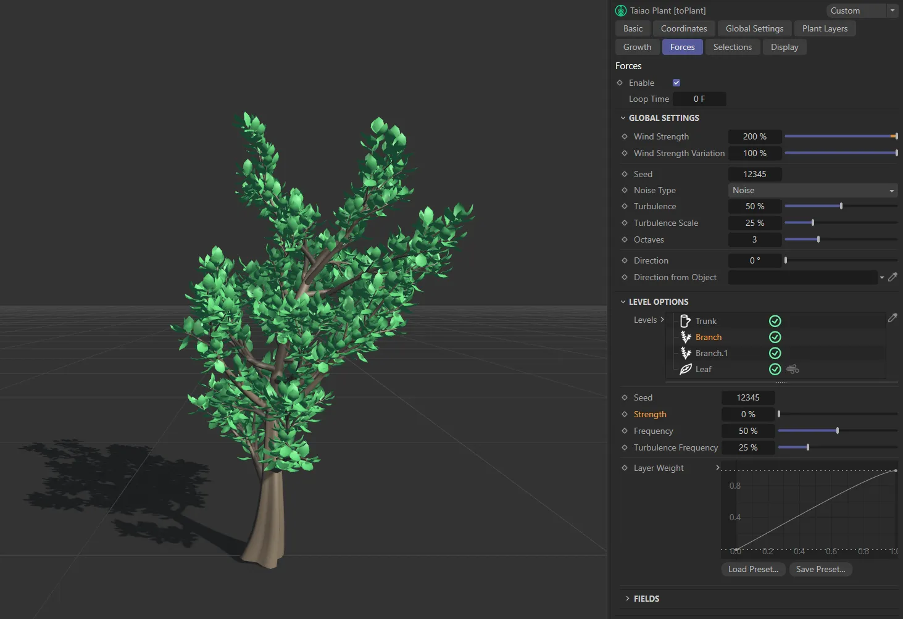Viewport: 903px width, 619px height.
Task: Disable the Enable checkbox for Forces
Action: point(676,82)
